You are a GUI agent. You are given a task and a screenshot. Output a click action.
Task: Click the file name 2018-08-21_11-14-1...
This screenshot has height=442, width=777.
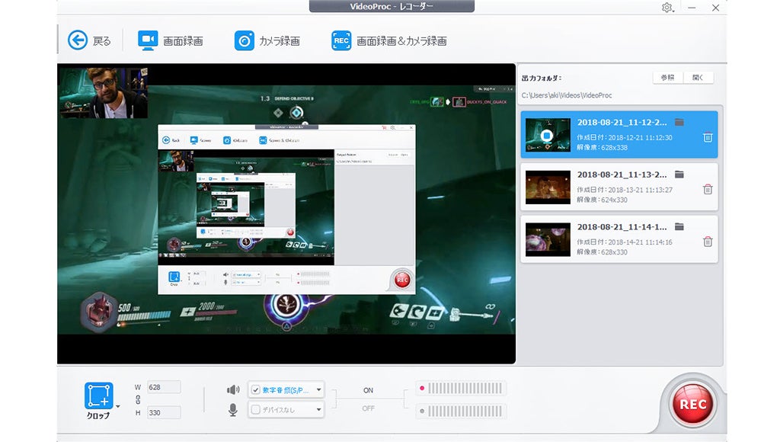point(622,227)
